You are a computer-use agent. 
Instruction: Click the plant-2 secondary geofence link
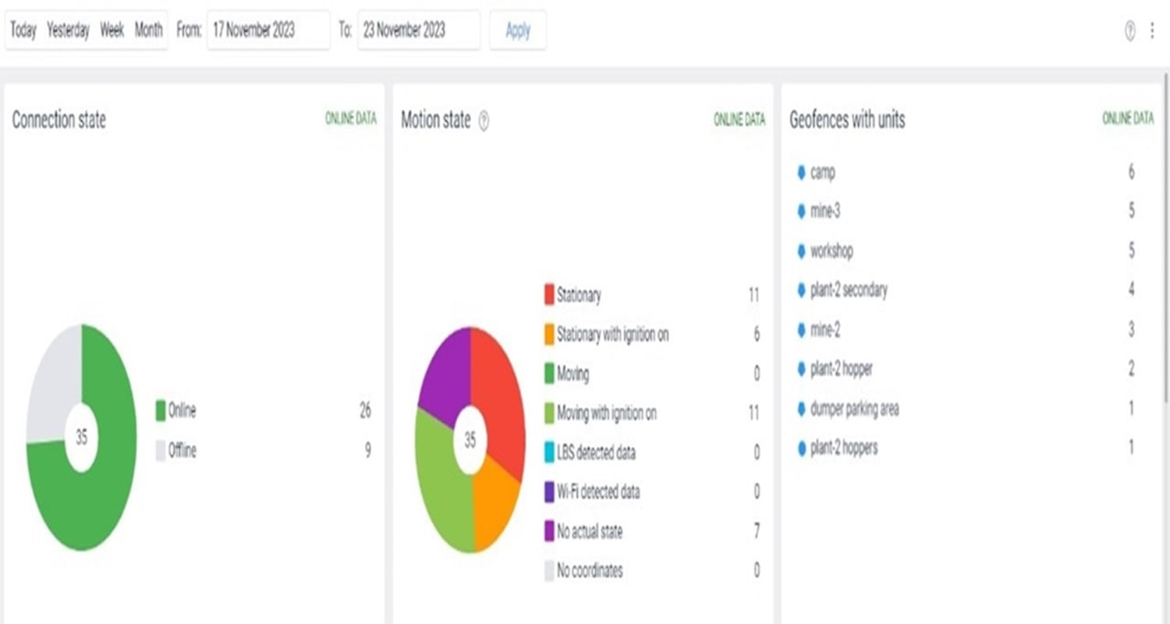click(849, 290)
